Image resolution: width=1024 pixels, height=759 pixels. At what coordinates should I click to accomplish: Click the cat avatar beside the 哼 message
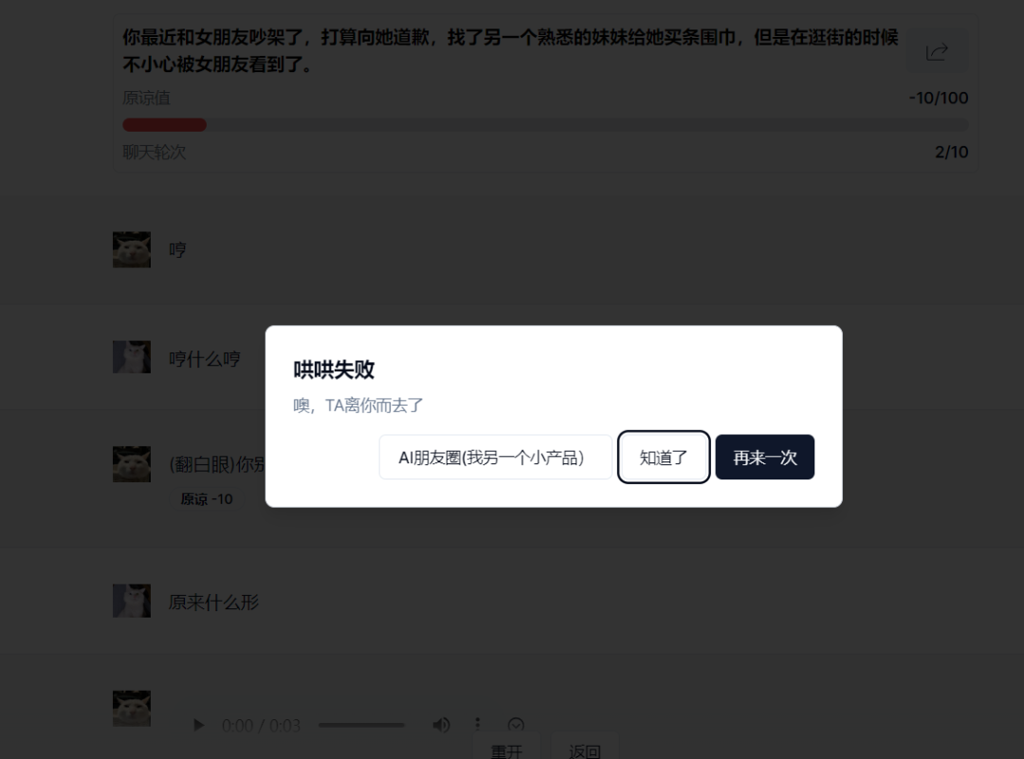132,249
